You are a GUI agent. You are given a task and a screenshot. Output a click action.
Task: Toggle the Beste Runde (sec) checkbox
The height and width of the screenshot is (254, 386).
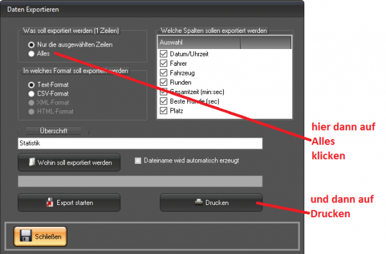coord(163,101)
